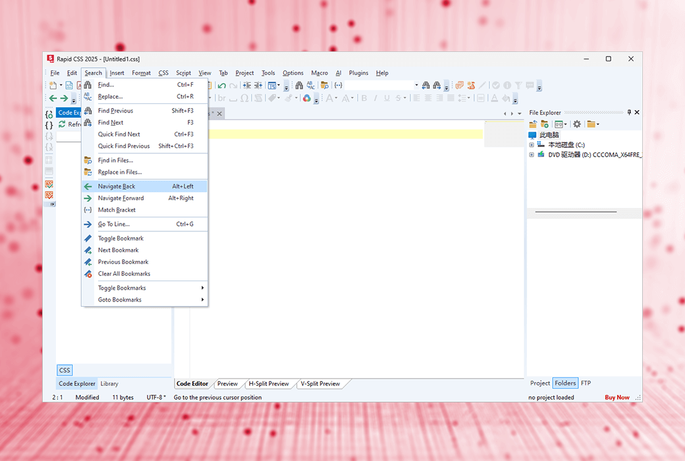The width and height of the screenshot is (685, 461).
Task: Click the add CSS rule braces icon
Action: [49, 114]
